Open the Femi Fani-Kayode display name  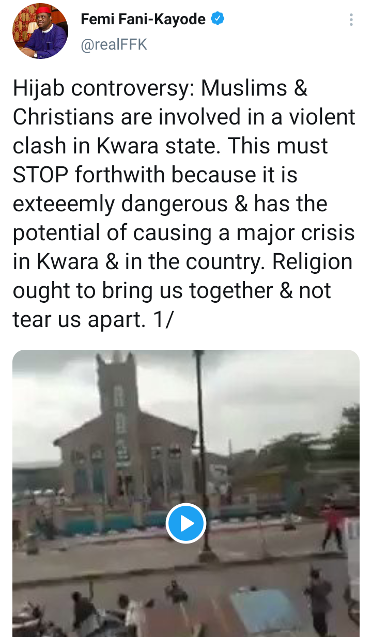click(x=143, y=20)
